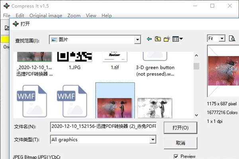Click the preview zoom magnifier icon
Viewport: 239px width, 159px height.
pos(232,38)
